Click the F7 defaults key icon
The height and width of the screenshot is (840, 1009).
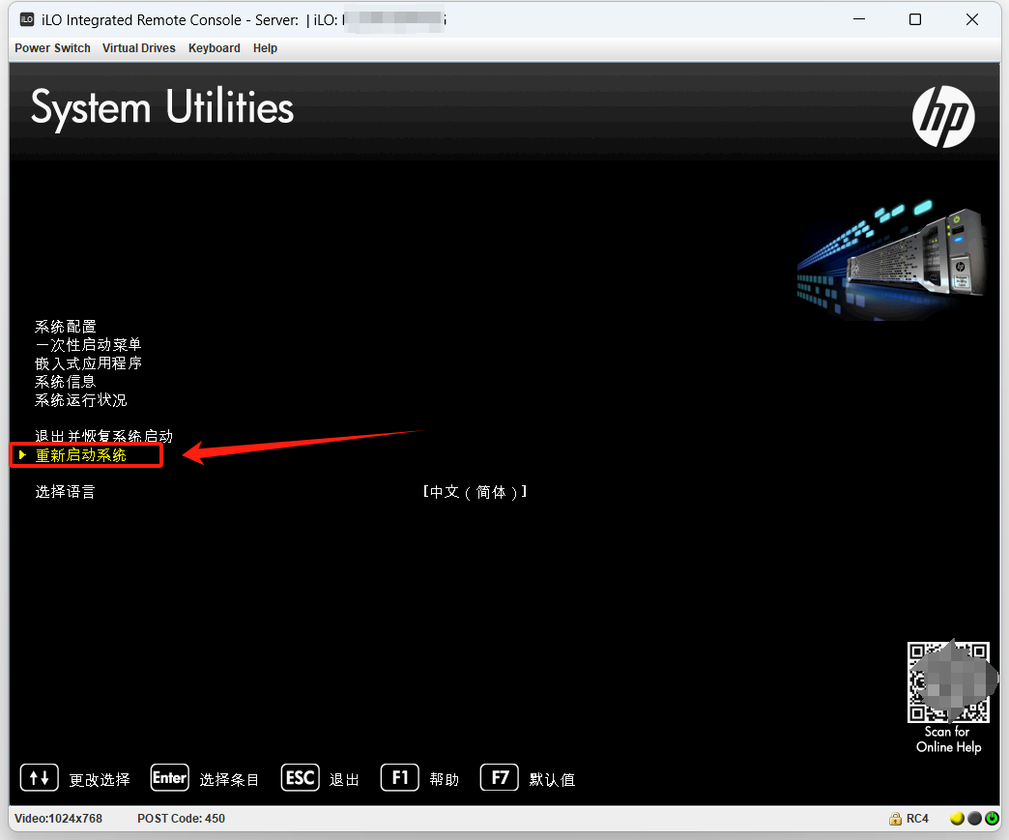499,777
